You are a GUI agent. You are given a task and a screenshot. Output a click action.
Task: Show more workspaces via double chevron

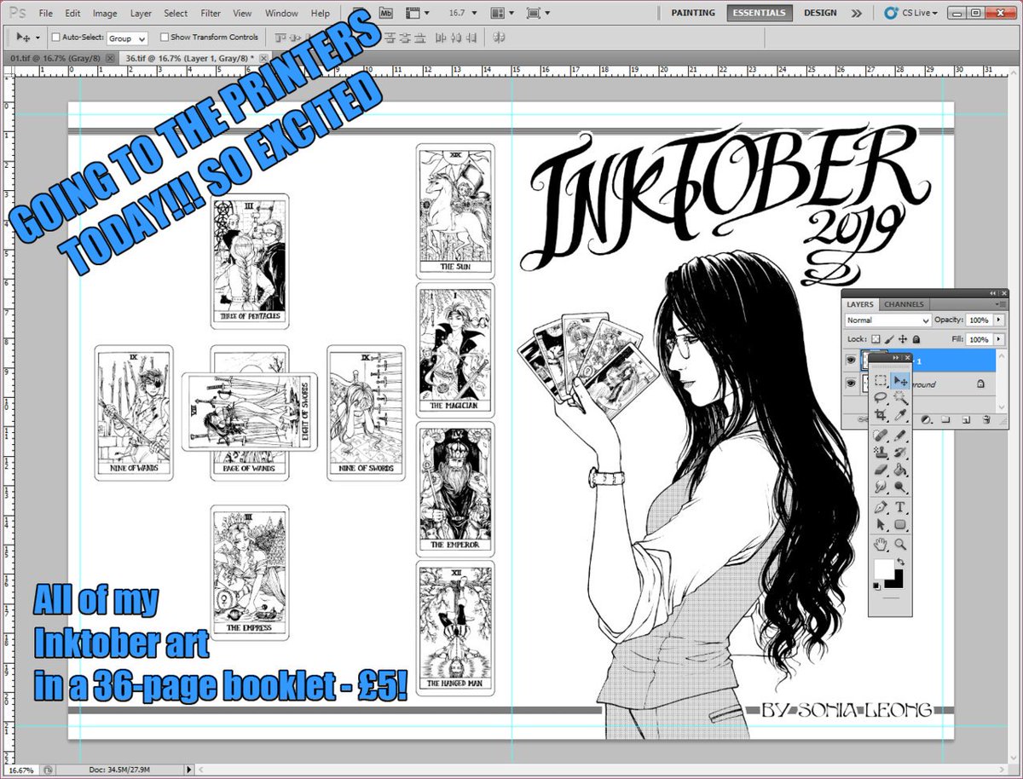(856, 14)
